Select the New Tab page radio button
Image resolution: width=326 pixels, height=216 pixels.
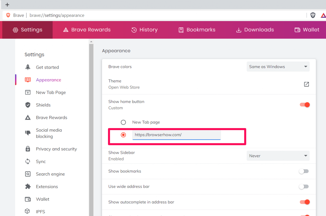pyautogui.click(x=123, y=122)
